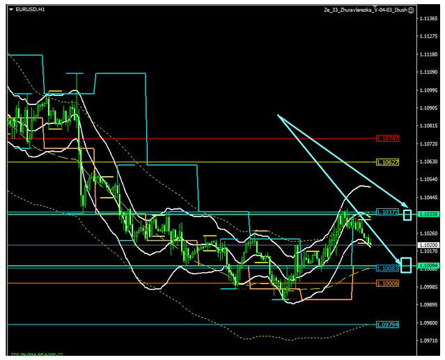Image resolution: width=445 pixels, height=360 pixels.
Task: Click the EURUSD,H1 chart title text
Action: pos(31,10)
